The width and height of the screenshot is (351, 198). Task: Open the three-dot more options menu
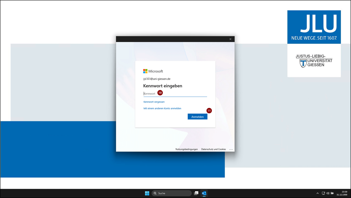pyautogui.click(x=231, y=149)
